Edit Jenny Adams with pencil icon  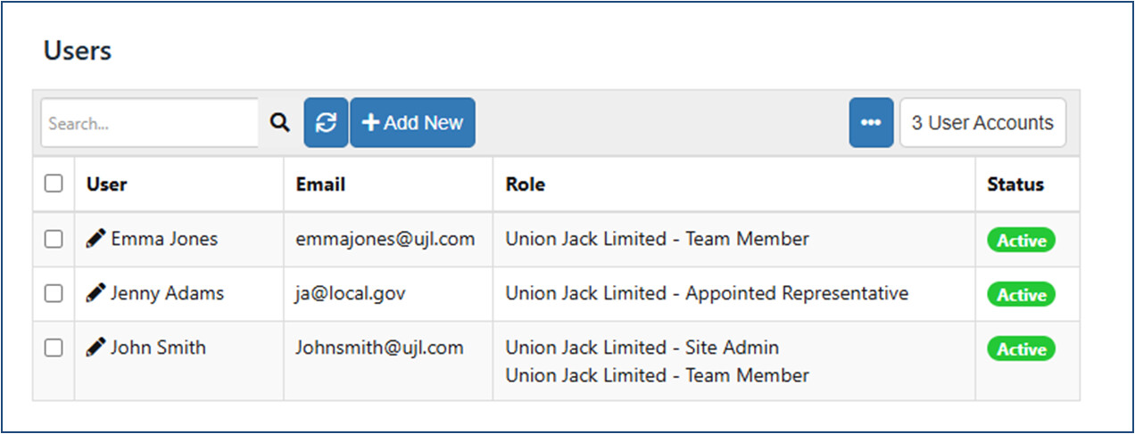95,293
